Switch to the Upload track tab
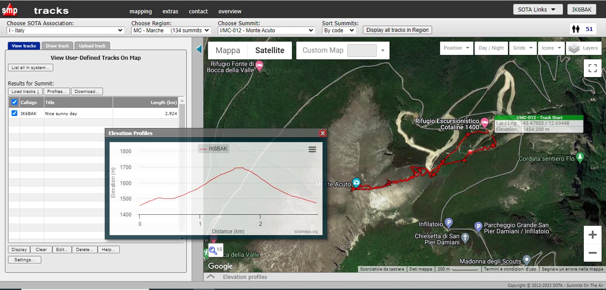The height and width of the screenshot is (290, 606). point(92,46)
